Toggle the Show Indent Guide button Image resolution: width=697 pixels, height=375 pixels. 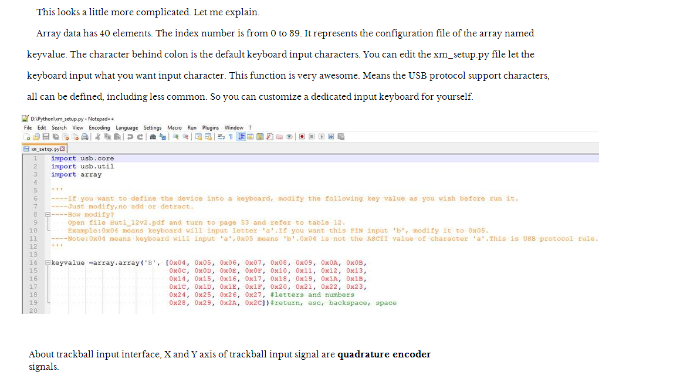(x=242, y=137)
